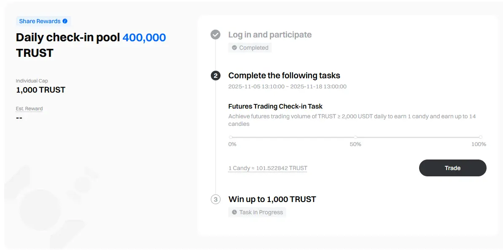Click the Individual Cap 1,000 TRUST value
The height and width of the screenshot is (250, 503).
[x=40, y=90]
